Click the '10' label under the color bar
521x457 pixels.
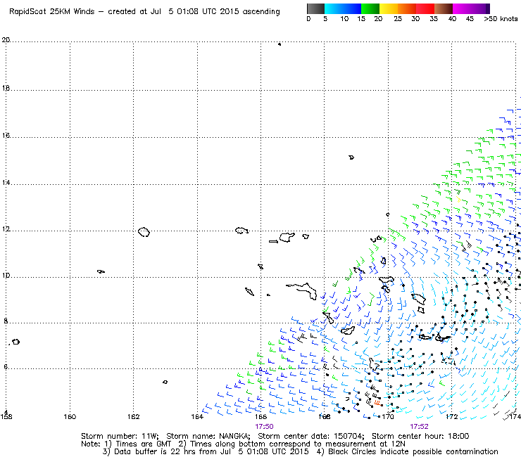click(x=344, y=19)
